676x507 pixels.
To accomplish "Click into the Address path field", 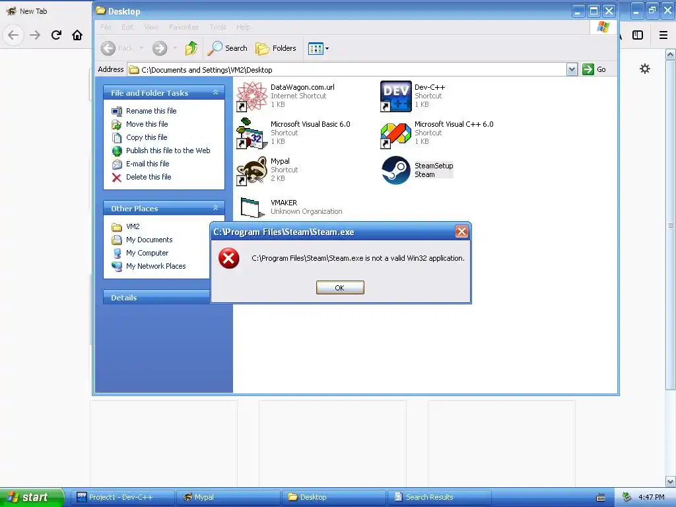I will 347,69.
